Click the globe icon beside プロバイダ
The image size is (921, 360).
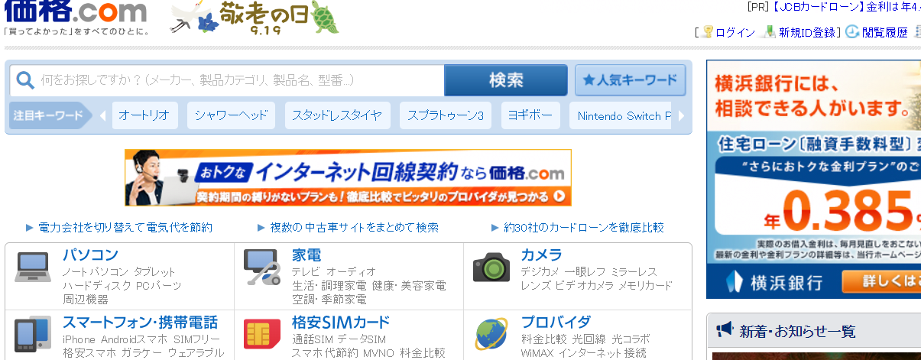(x=491, y=335)
